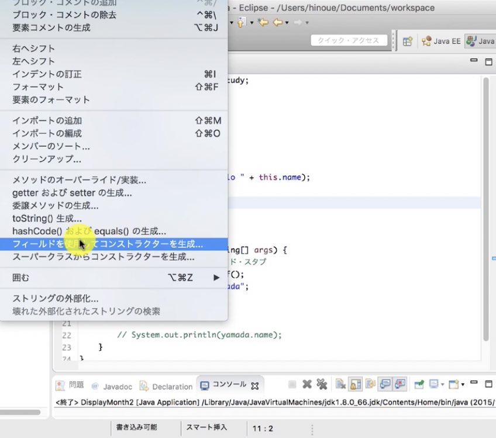Click the editor vertical scrollbar

[486, 209]
